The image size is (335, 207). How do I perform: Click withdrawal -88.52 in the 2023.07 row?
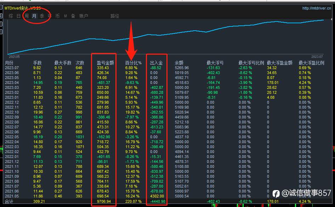(x=156, y=68)
